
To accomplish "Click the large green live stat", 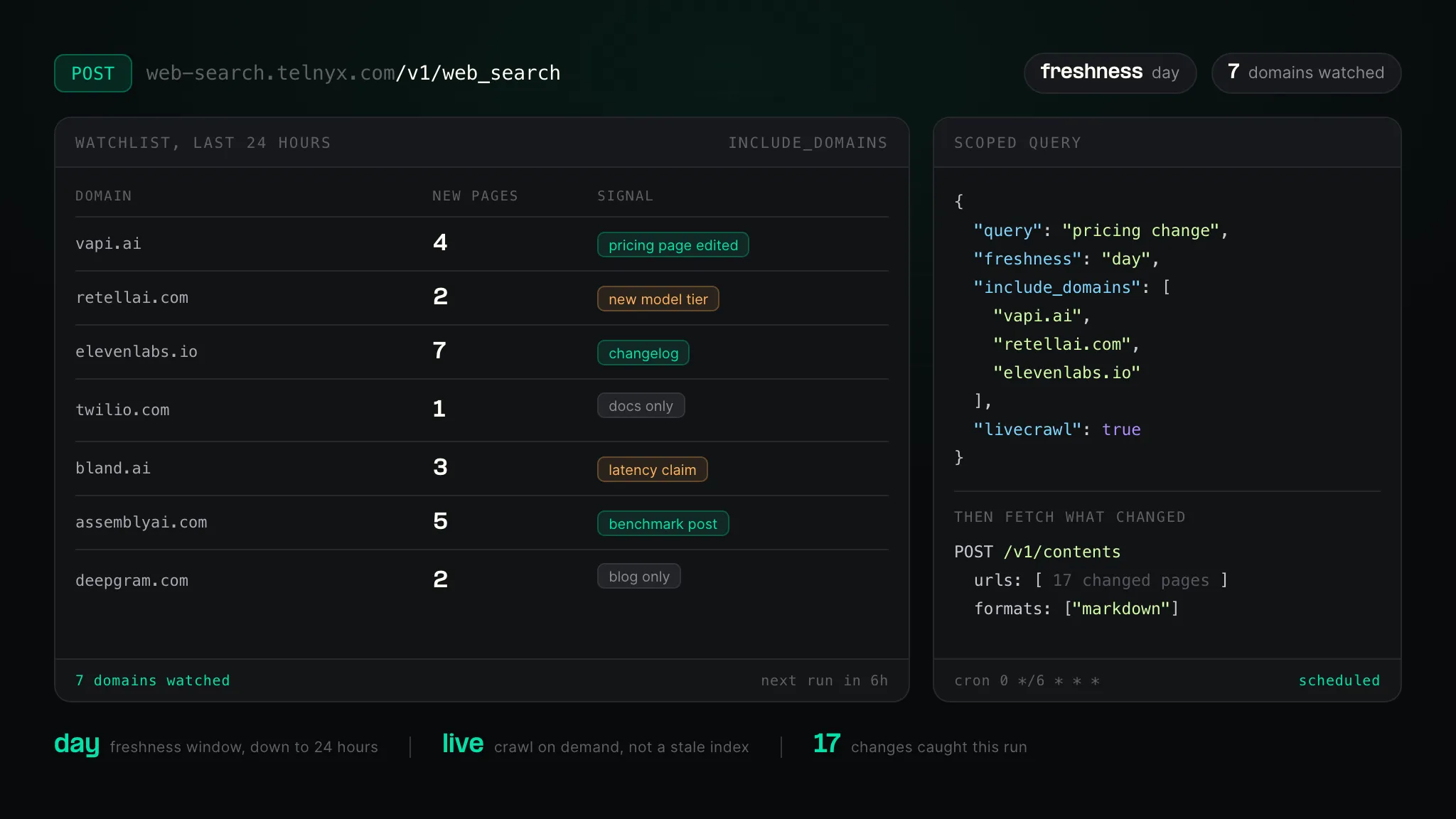I will click(463, 744).
